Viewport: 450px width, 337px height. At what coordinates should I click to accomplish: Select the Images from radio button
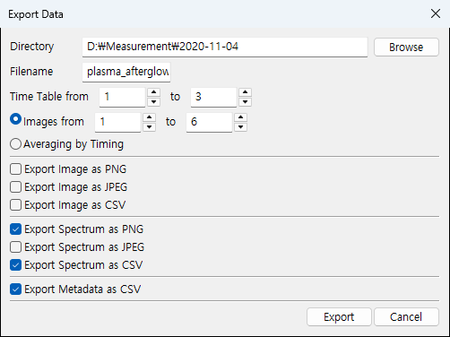pos(15,119)
